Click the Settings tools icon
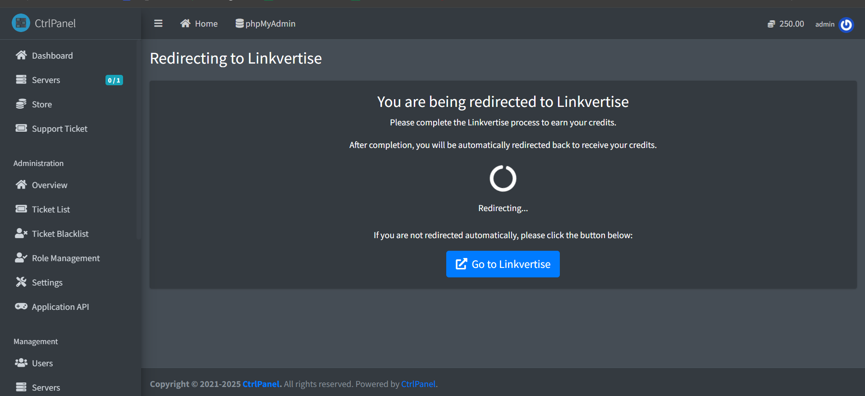 21,282
